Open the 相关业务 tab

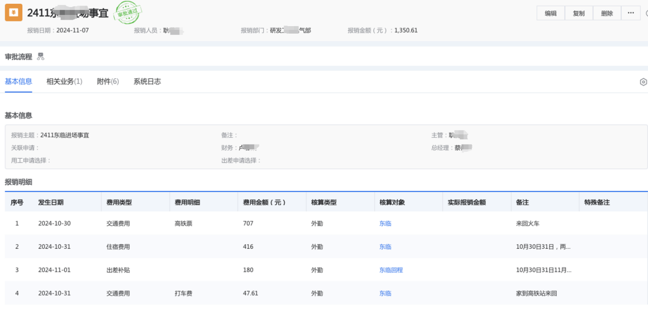coord(64,82)
